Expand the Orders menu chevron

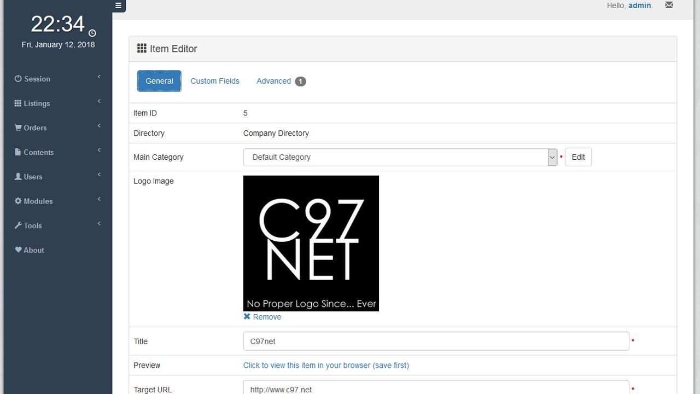tap(99, 126)
